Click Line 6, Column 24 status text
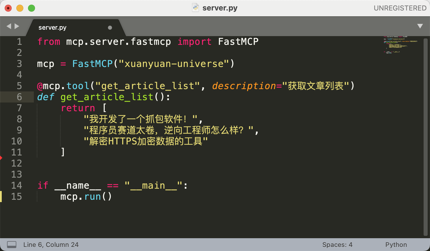 click(x=51, y=245)
